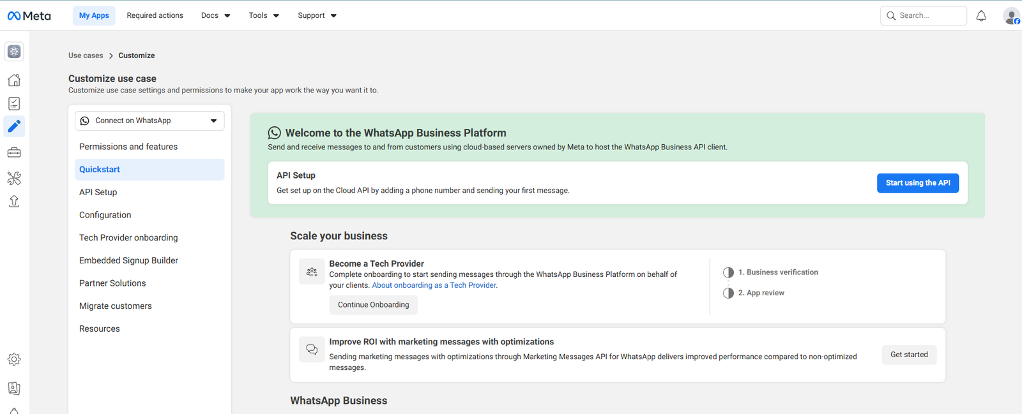Click the WhatsApp logo beside Welcome heading

[274, 133]
